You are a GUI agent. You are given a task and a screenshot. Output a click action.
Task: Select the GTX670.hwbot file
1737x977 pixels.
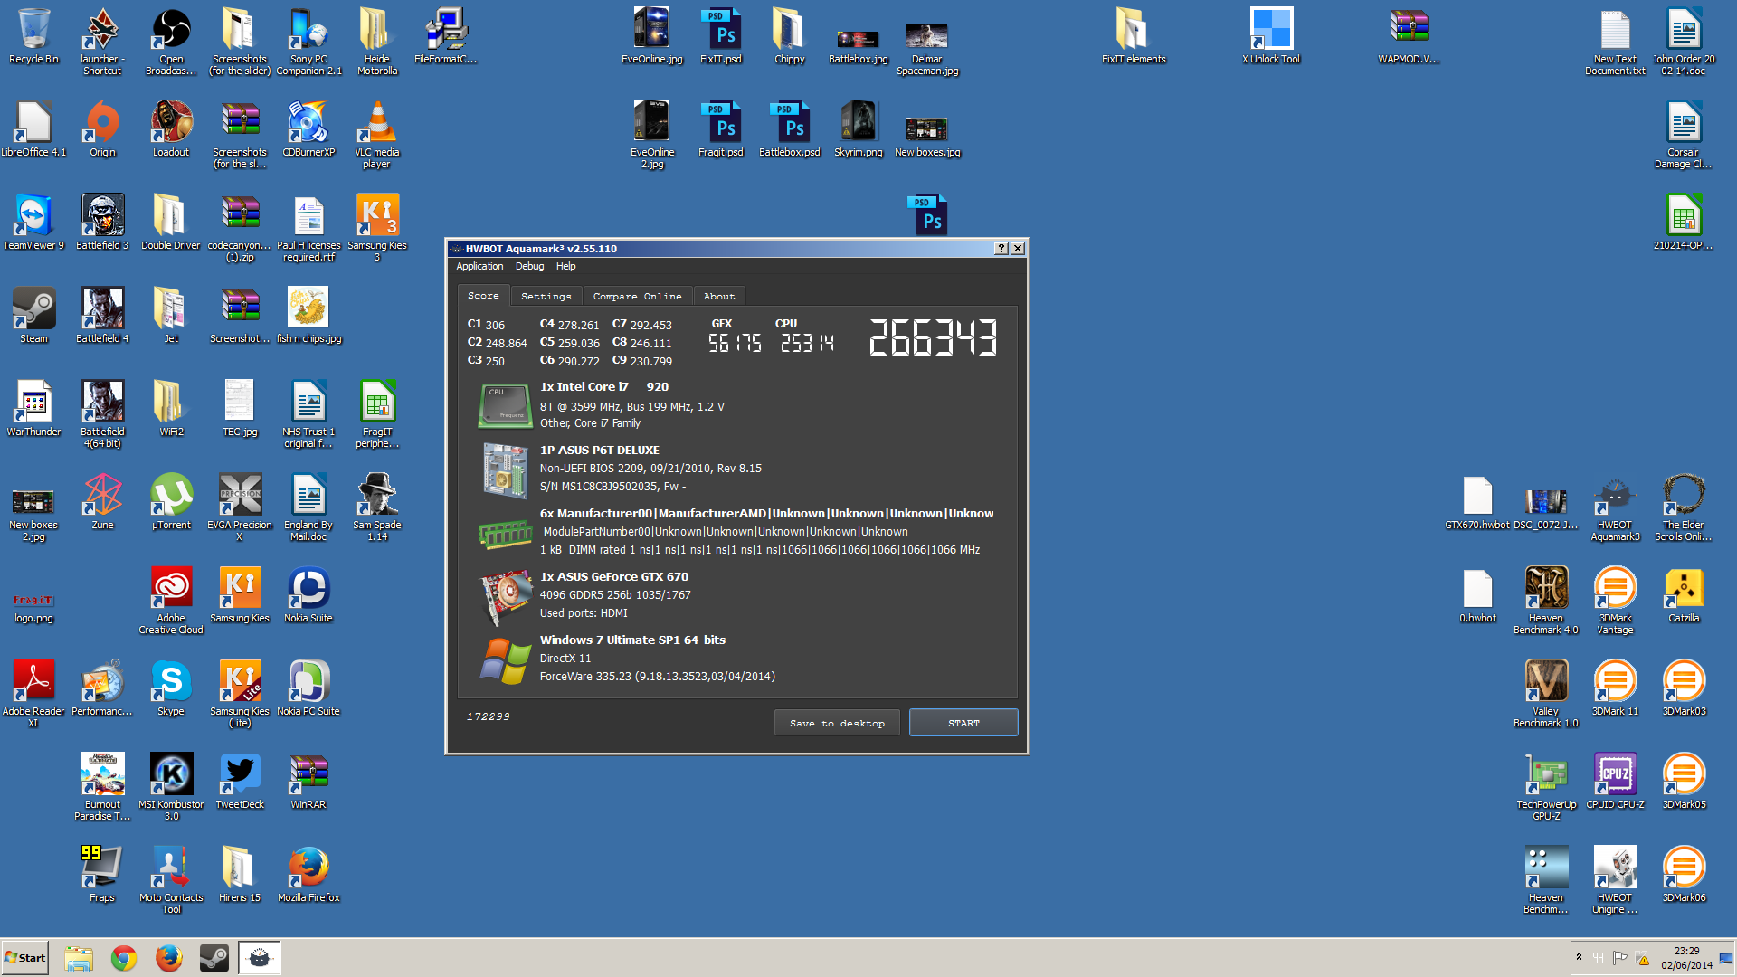coord(1477,501)
